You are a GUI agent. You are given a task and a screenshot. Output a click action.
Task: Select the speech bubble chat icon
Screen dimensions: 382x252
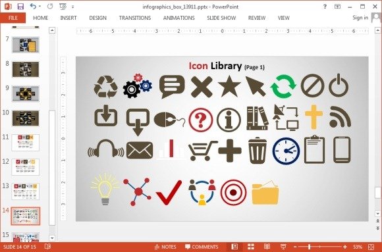pyautogui.click(x=172, y=87)
